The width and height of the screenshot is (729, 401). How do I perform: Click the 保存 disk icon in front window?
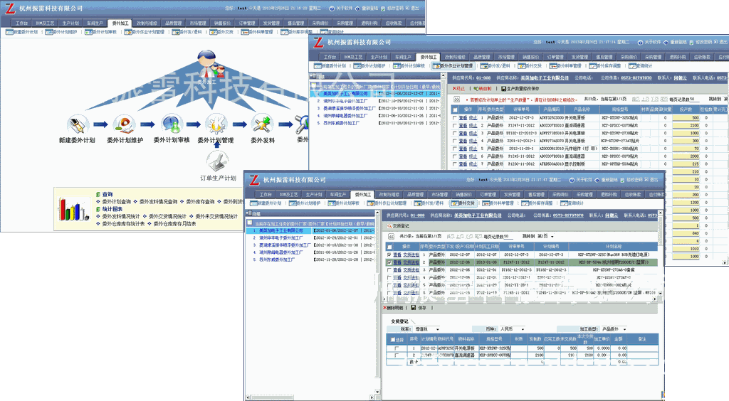point(414,308)
